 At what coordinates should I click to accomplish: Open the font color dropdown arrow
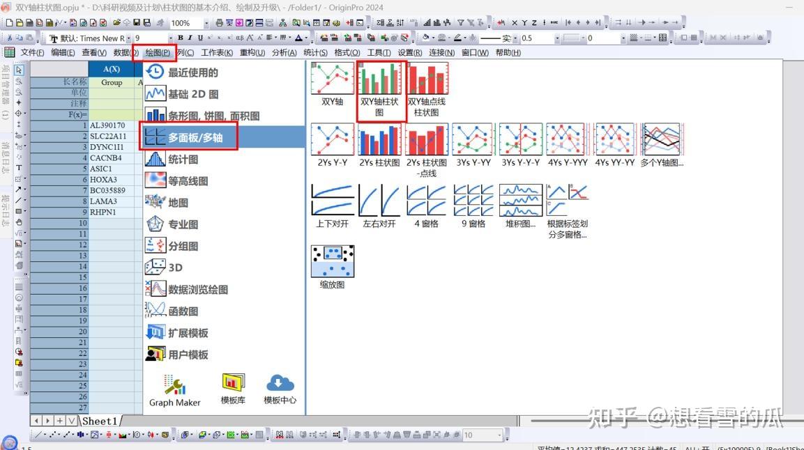307,38
